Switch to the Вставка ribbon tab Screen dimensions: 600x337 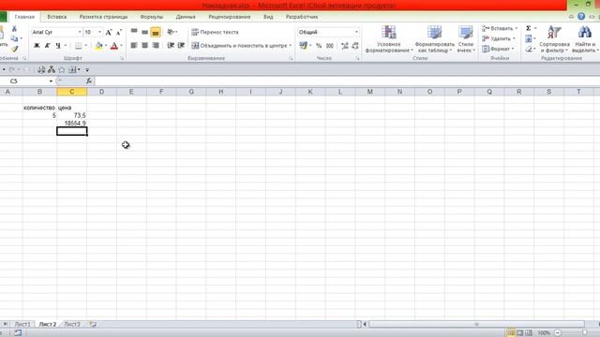tap(57, 17)
